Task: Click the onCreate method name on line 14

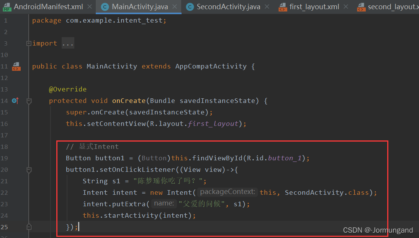Action: click(x=129, y=101)
